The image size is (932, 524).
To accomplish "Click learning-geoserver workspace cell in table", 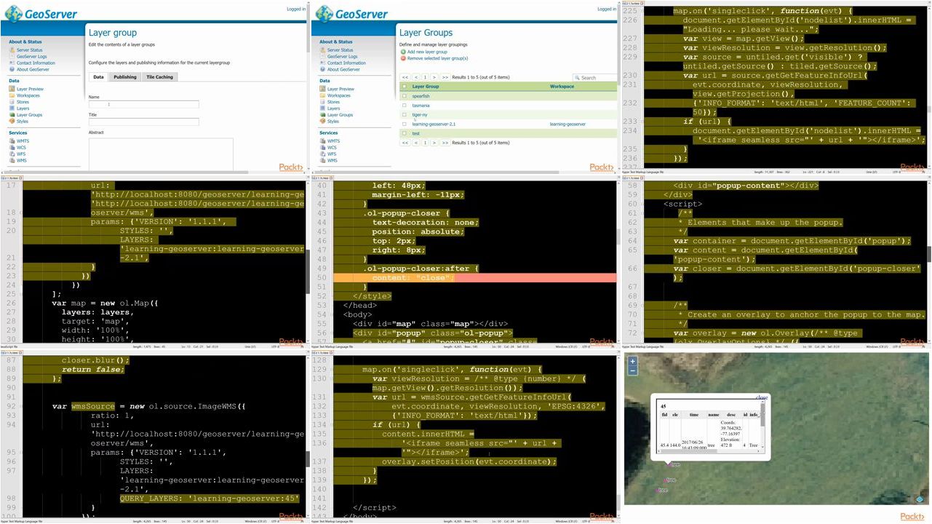I will point(567,124).
